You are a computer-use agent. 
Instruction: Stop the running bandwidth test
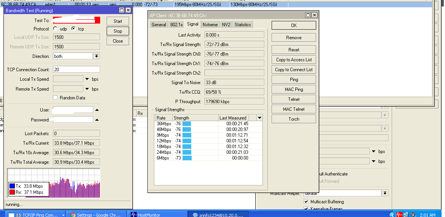(x=118, y=31)
